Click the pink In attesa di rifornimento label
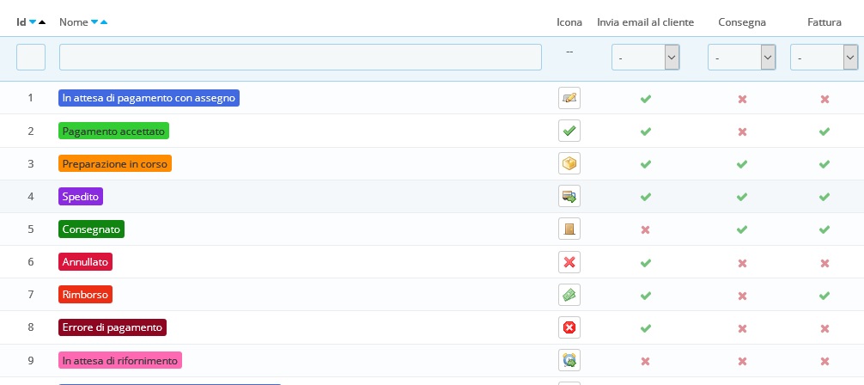This screenshot has width=864, height=385. tap(120, 360)
